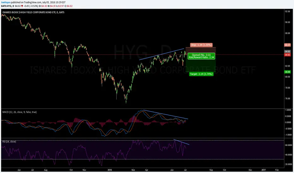Viewport: 294px width, 173px height.
Task: Open the JoeHayes author link
Action: (x=6, y=3)
